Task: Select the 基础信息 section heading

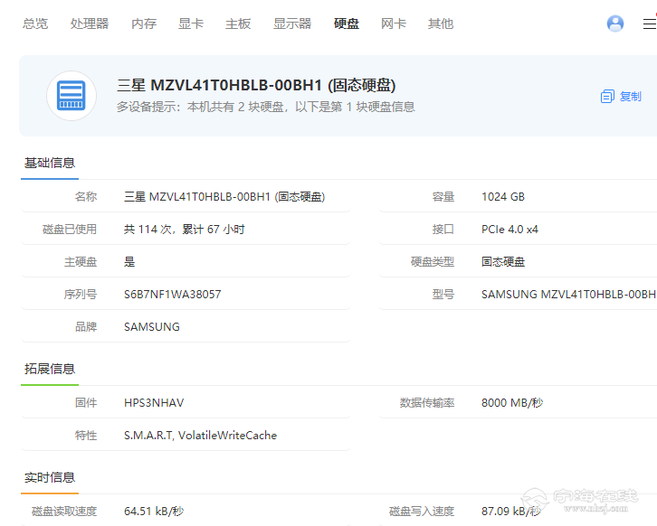Action: (50, 163)
